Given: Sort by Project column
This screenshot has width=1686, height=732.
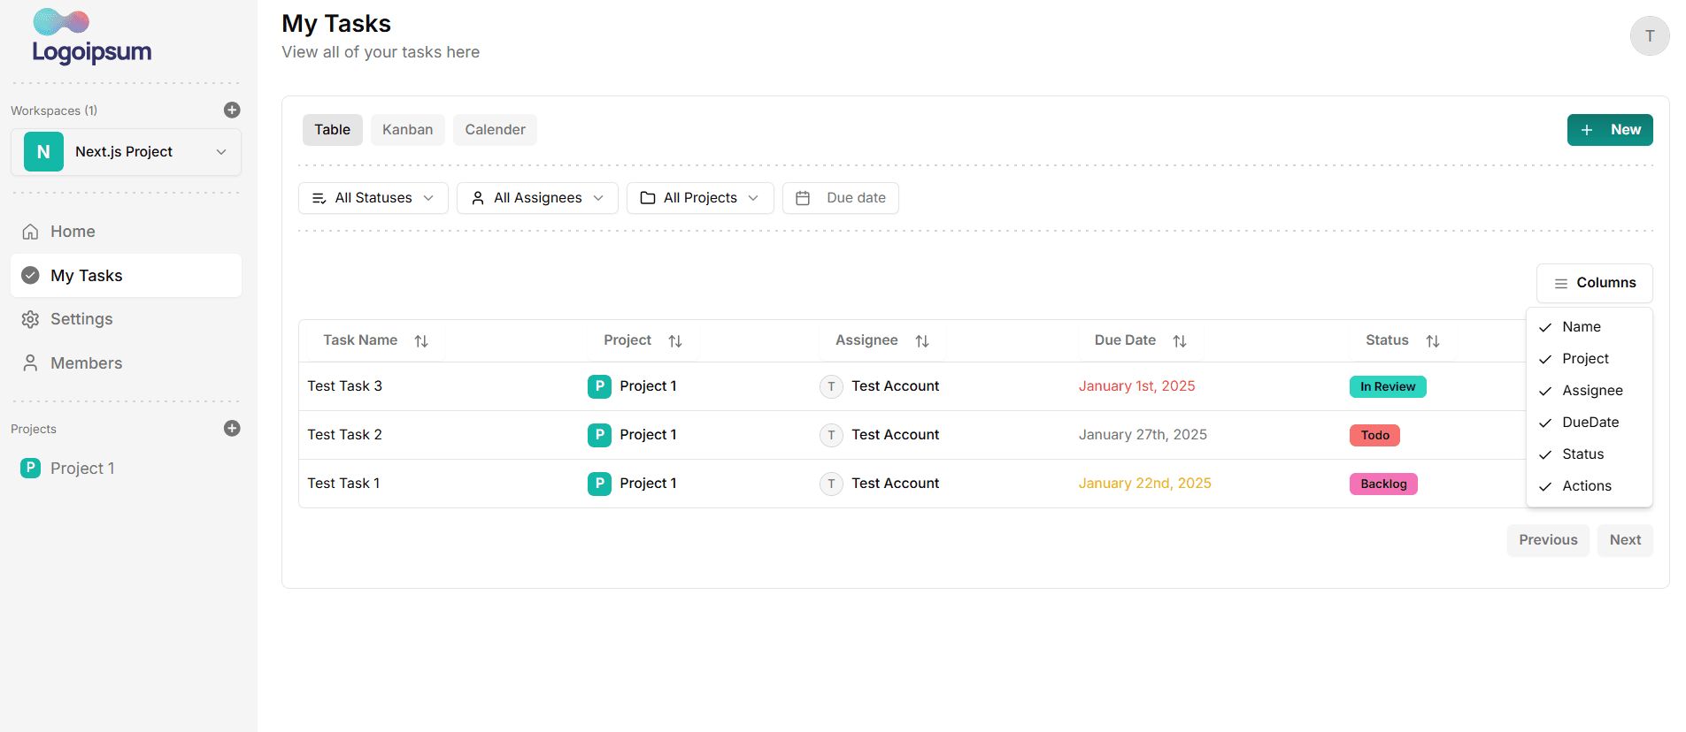Looking at the screenshot, I should [x=675, y=341].
